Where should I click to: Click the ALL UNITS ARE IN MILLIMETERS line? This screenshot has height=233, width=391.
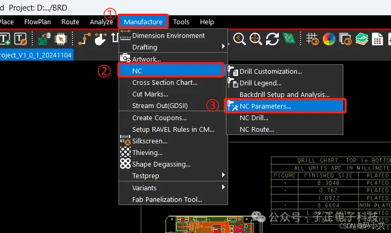(x=342, y=168)
